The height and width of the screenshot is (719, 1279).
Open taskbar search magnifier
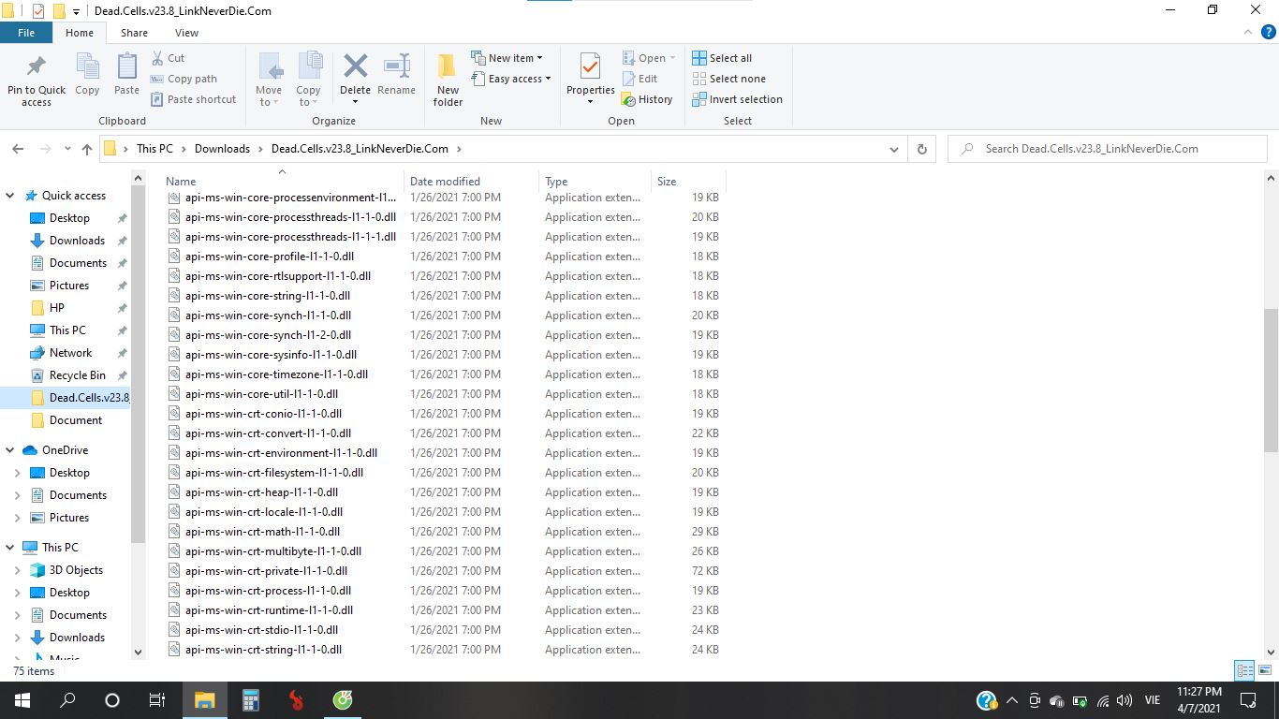pyautogui.click(x=67, y=700)
